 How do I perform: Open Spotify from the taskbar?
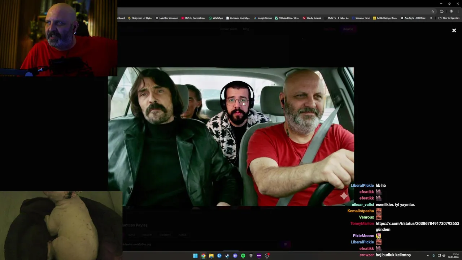point(243,256)
